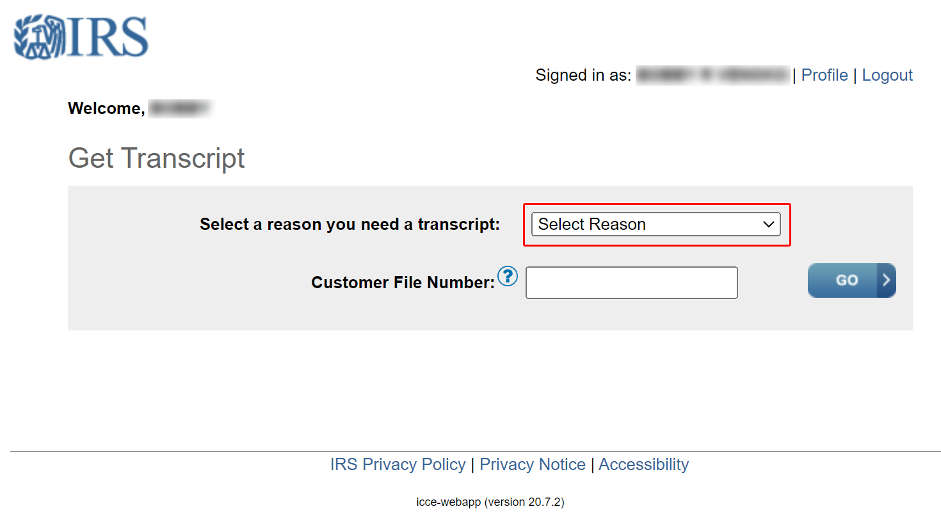The height and width of the screenshot is (520, 941).
Task: Sign out using the Logout link
Action: point(887,75)
